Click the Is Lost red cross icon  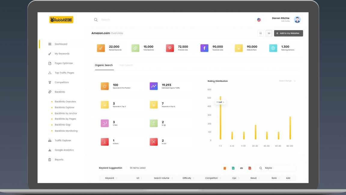coord(153,141)
